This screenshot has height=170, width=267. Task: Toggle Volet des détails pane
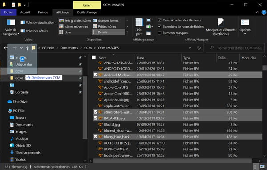[34, 31]
